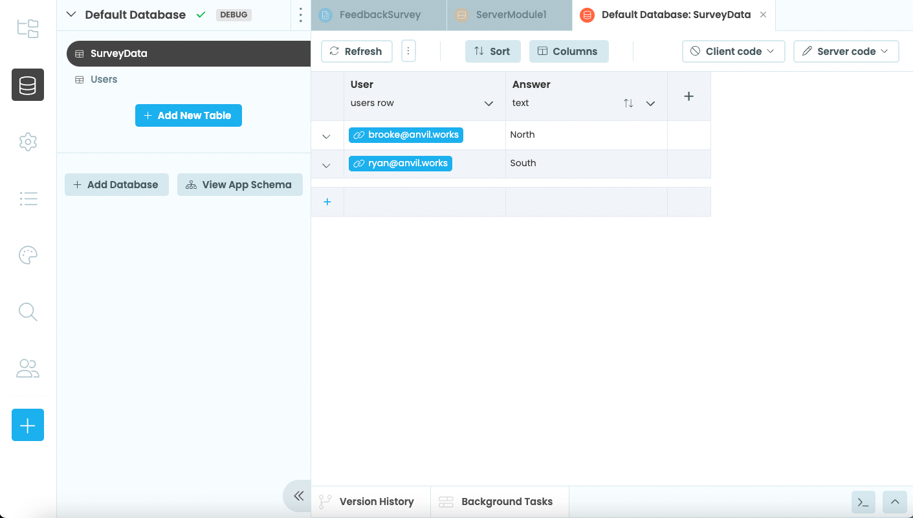Switch to the FeedbackSurvey tab
The width and height of the screenshot is (913, 518).
tap(378, 14)
